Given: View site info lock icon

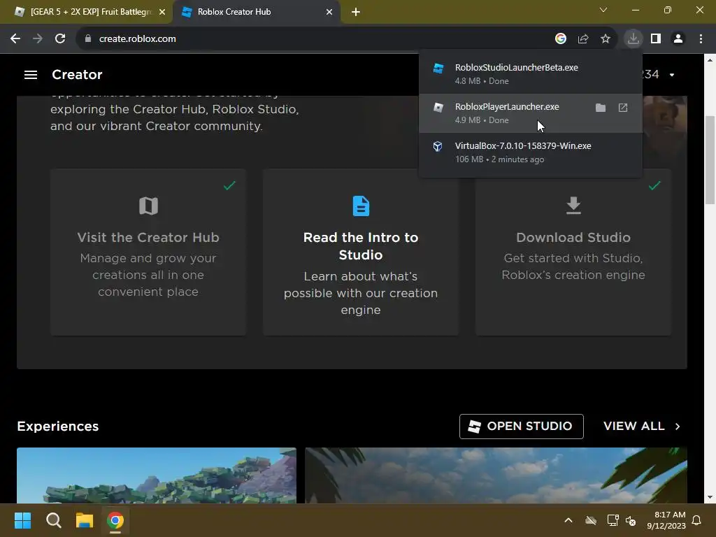Looking at the screenshot, I should tap(88, 39).
